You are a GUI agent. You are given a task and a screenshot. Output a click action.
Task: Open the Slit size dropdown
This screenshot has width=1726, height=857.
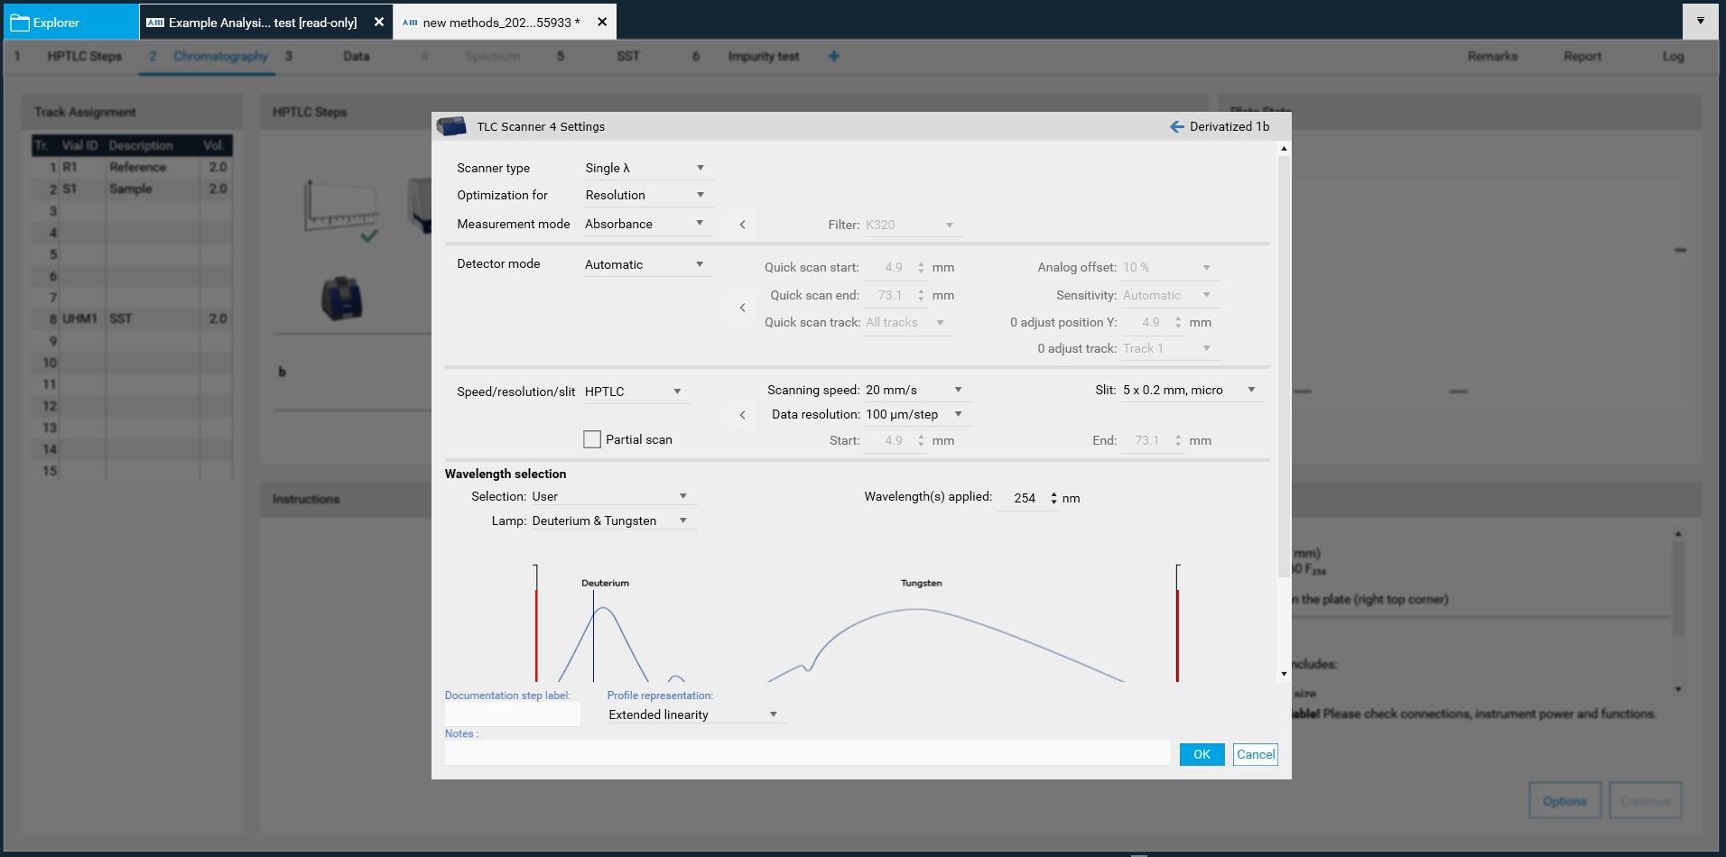pyautogui.click(x=1251, y=390)
